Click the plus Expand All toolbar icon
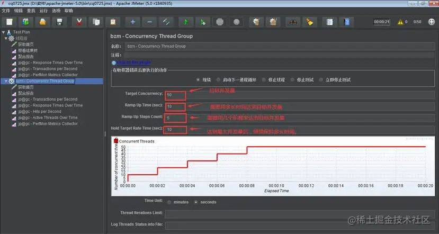439x234 pixels. [133, 22]
